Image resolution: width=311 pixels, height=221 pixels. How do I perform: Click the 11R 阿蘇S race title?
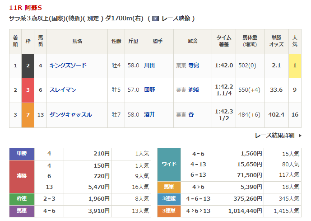tap(24, 8)
